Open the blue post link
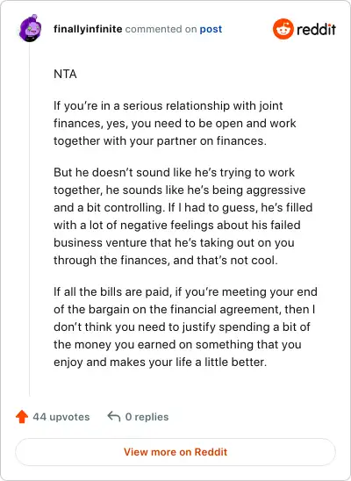351x481 pixels. 211,29
